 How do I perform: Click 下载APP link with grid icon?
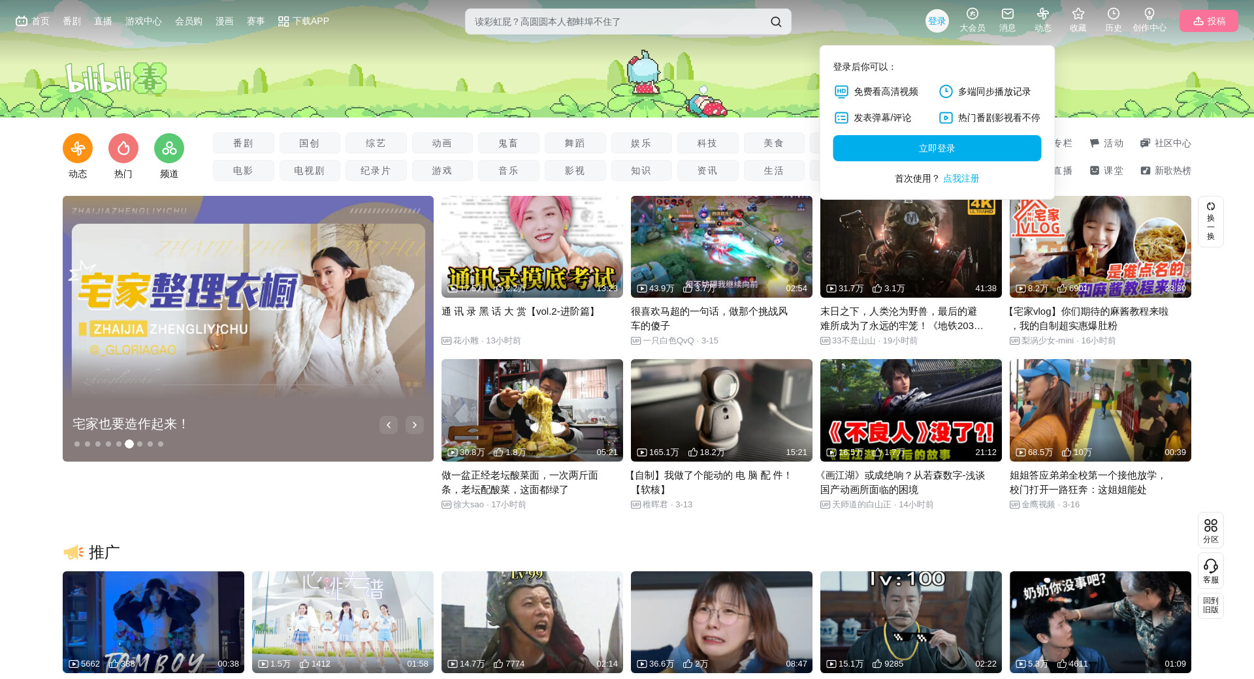(x=304, y=21)
